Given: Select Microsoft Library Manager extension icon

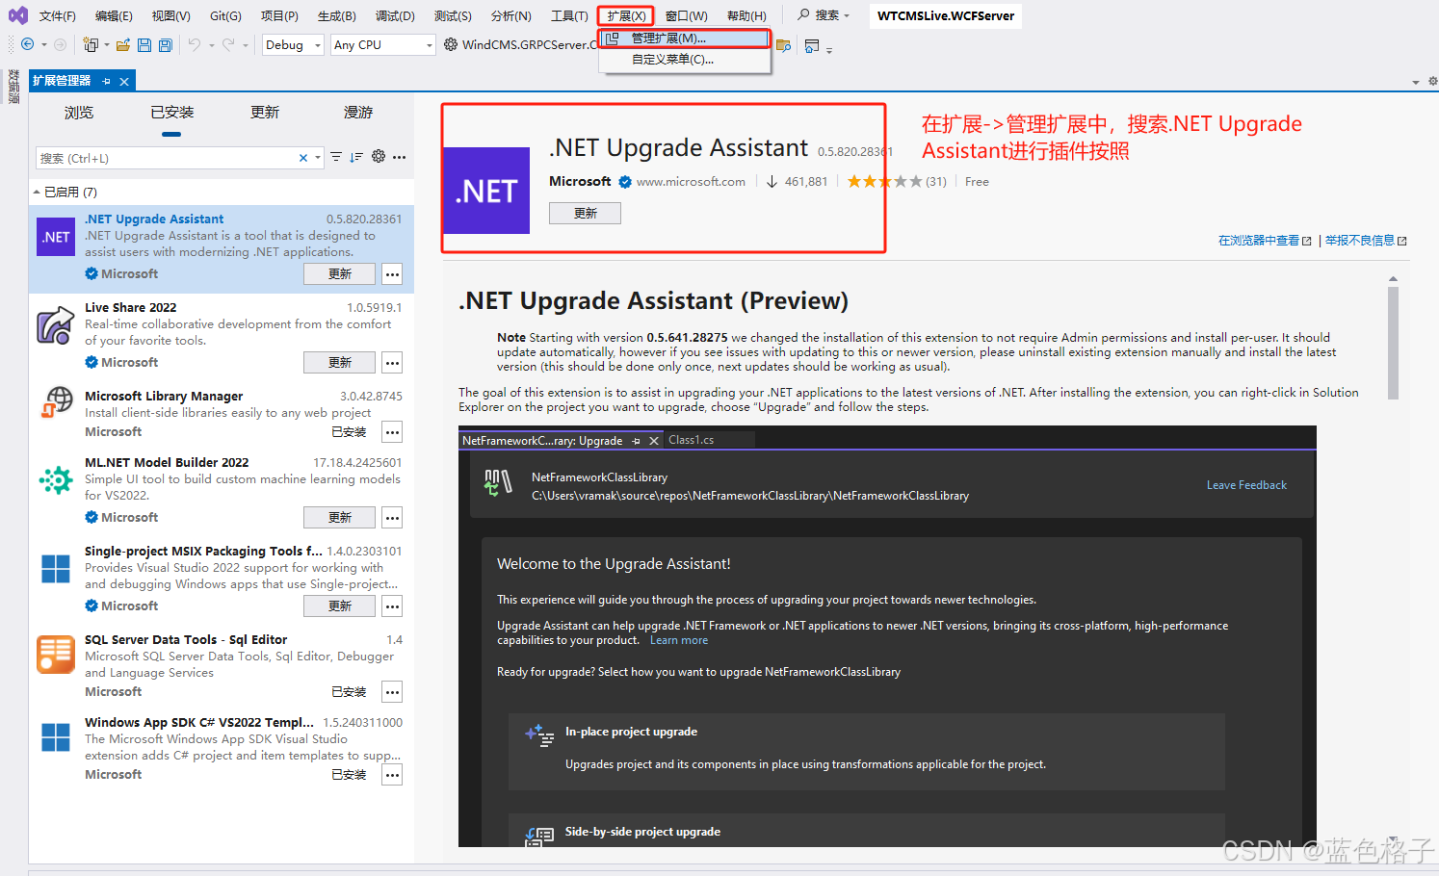Looking at the screenshot, I should pos(56,402).
